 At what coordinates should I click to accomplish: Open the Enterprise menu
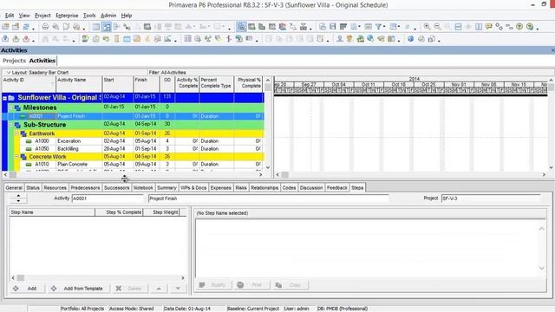click(67, 16)
